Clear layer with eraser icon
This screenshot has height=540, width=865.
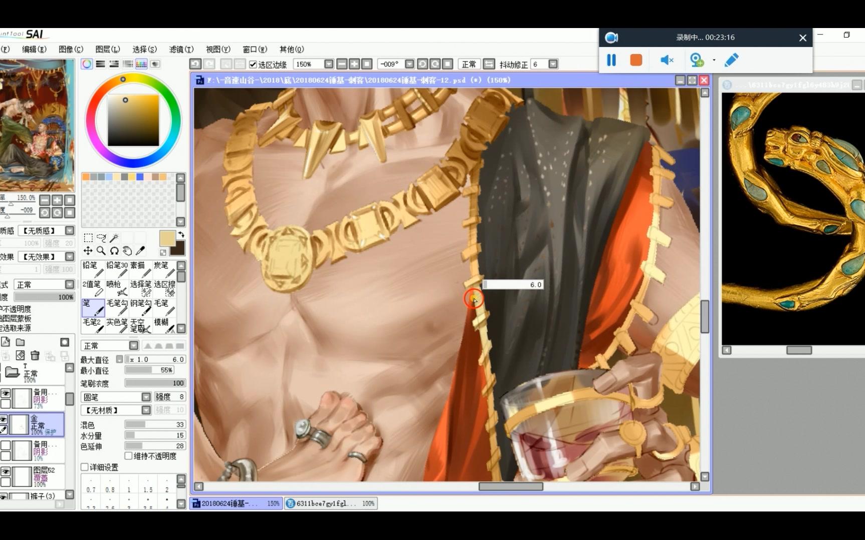coord(20,355)
